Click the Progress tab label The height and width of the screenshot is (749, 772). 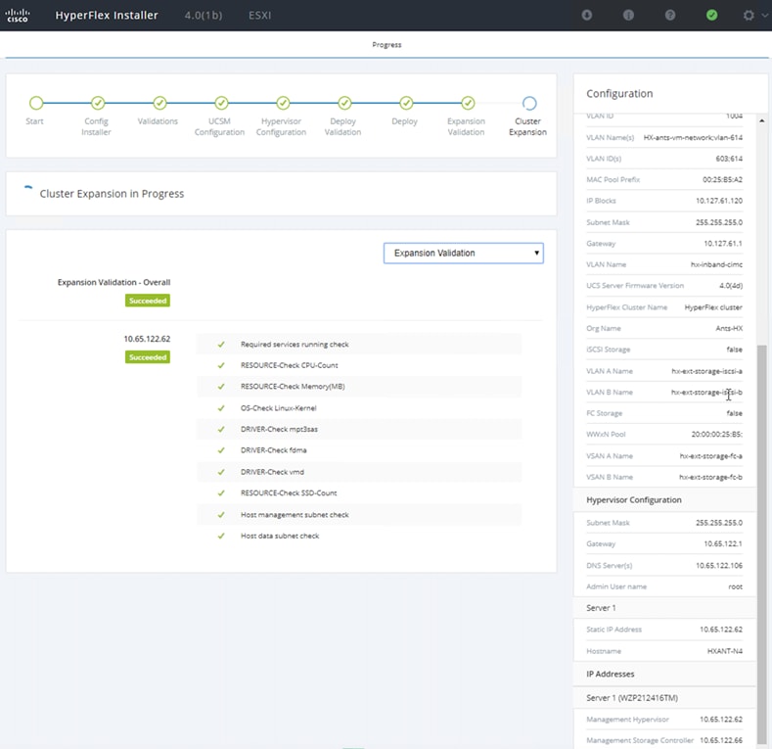pyautogui.click(x=386, y=45)
